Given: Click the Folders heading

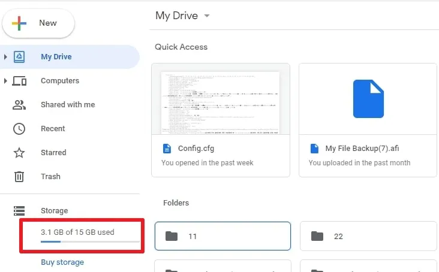Looking at the screenshot, I should coord(176,203).
